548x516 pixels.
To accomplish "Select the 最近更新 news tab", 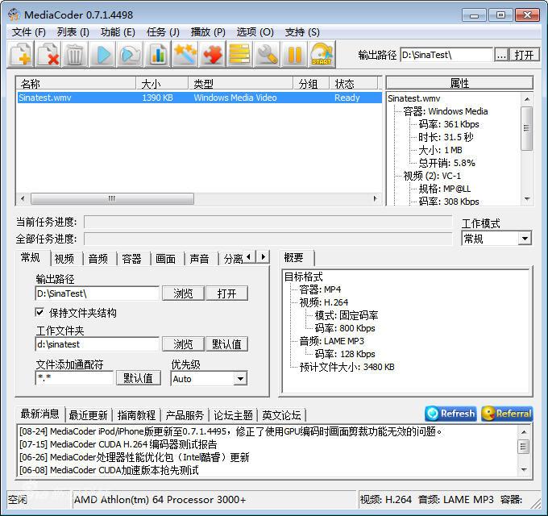I will click(x=88, y=415).
